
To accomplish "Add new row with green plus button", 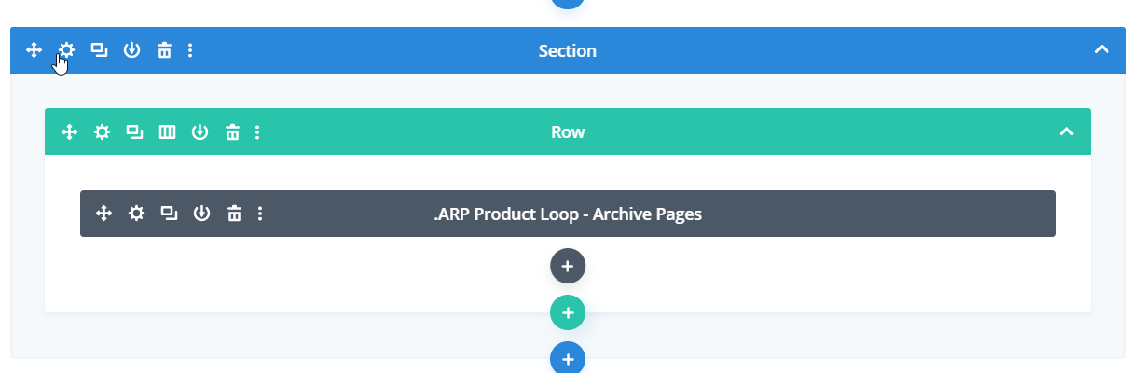I will point(567,311).
